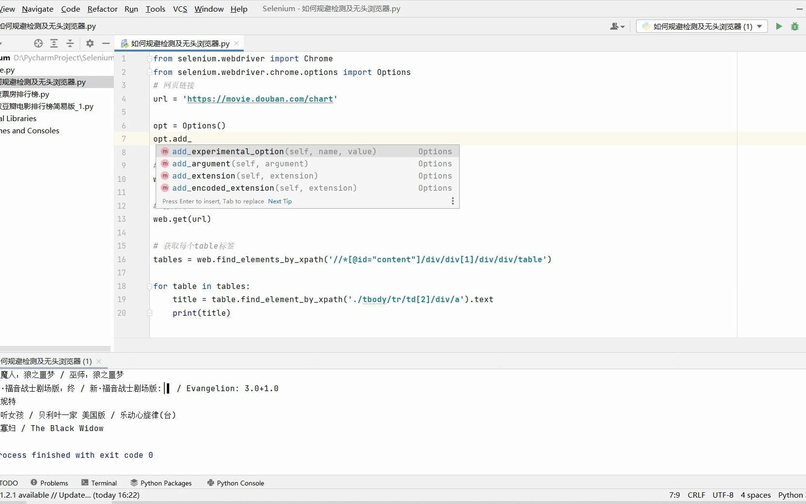The image size is (806, 504).
Task: Click the Options() call on line 6
Action: tap(204, 126)
